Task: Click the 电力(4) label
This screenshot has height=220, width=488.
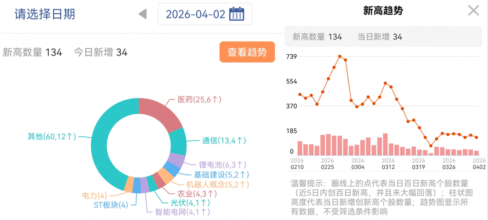Action: coord(95,196)
